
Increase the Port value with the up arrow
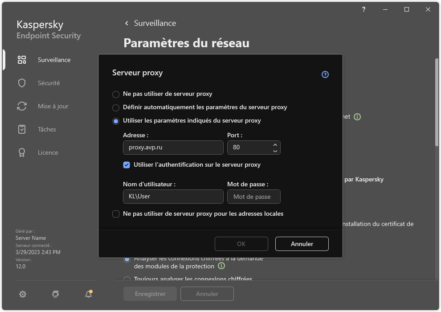point(276,145)
